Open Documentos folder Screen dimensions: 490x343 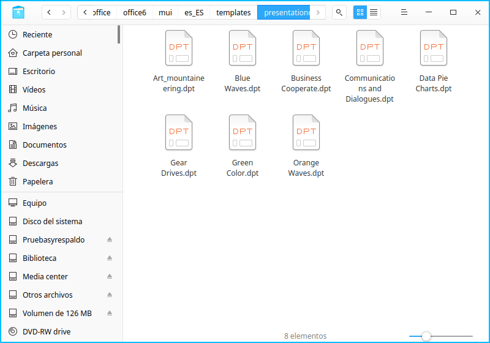pyautogui.click(x=62, y=145)
